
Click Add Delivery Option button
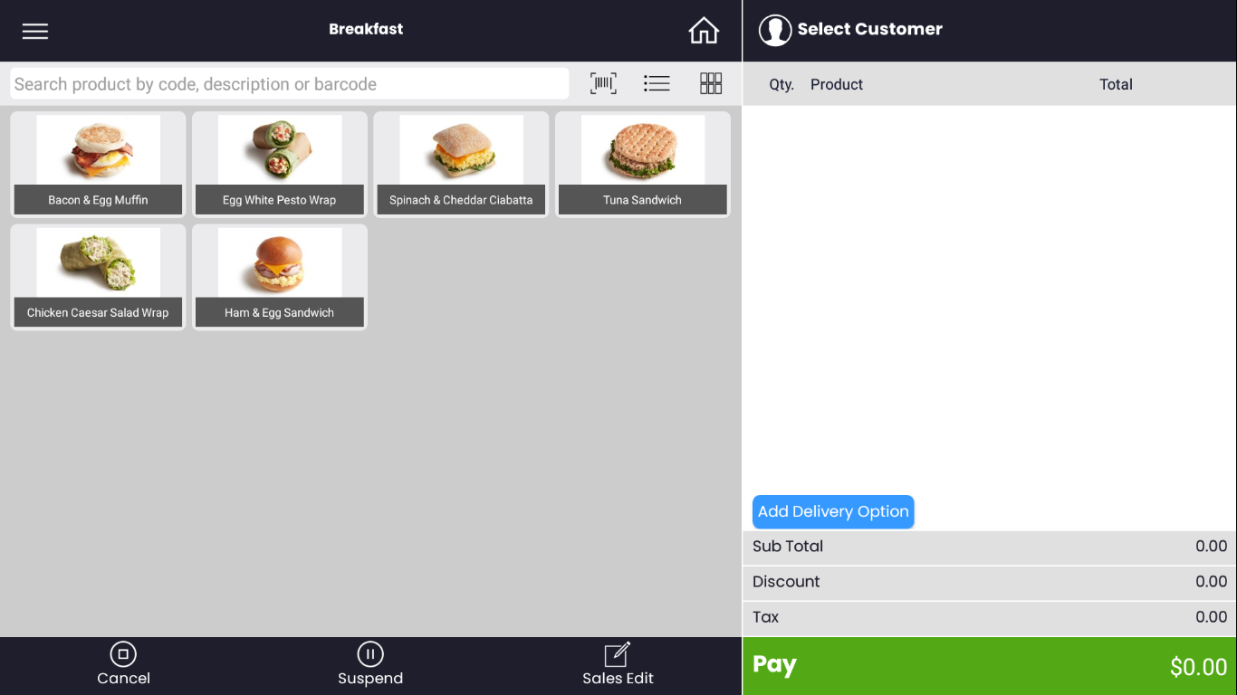[833, 511]
